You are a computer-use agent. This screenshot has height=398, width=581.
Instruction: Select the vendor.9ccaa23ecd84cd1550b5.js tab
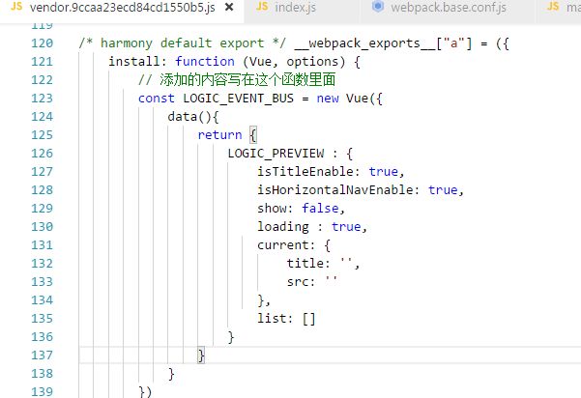[122, 7]
